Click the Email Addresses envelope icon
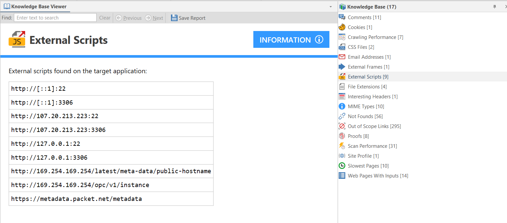Screen dimensions: 507x223 click(342, 57)
